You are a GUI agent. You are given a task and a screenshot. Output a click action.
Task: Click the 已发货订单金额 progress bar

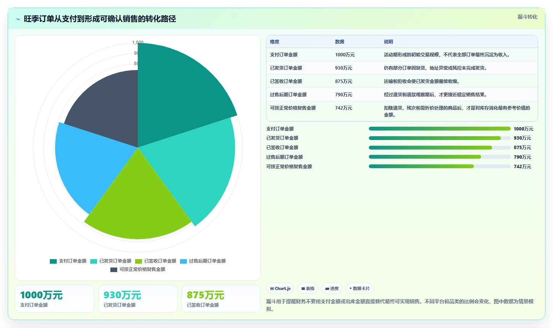point(440,138)
